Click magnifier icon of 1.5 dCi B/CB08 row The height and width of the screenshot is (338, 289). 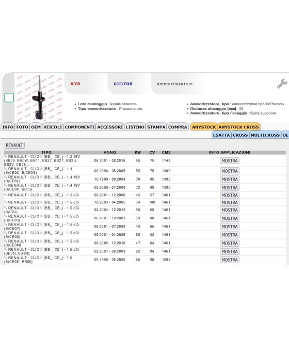(x=6, y=233)
